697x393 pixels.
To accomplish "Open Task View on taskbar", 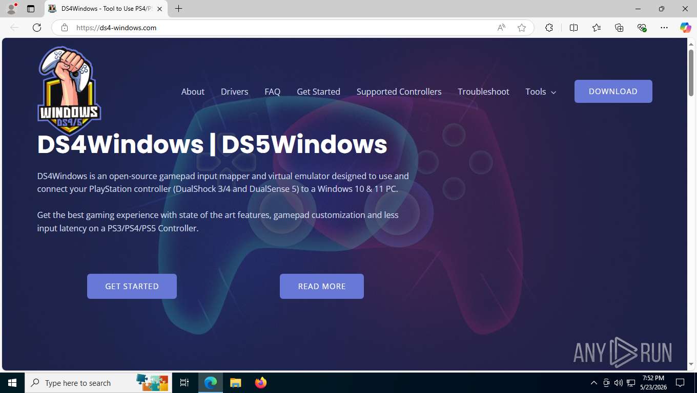I will [x=184, y=383].
